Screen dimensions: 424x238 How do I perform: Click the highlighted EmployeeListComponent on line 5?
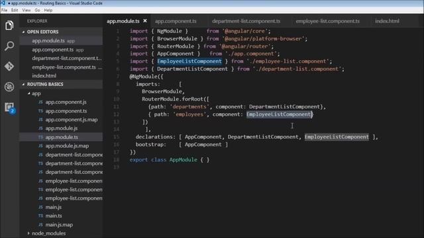pyautogui.click(x=189, y=61)
